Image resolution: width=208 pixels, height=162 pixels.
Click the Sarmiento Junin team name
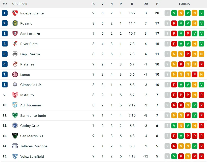[x=33, y=115]
